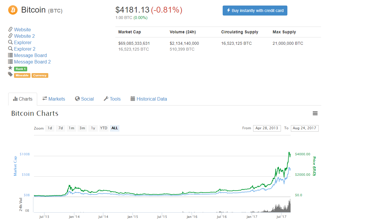
Task: Click the Market Cap axis label
Action: pyautogui.click(x=15, y=166)
